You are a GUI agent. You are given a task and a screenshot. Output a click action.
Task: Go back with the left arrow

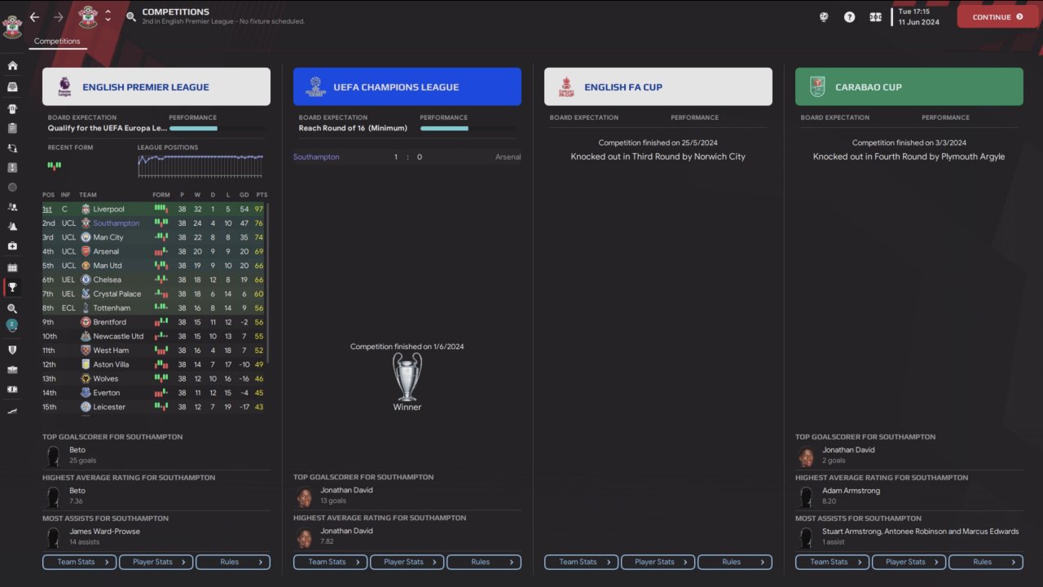point(34,16)
